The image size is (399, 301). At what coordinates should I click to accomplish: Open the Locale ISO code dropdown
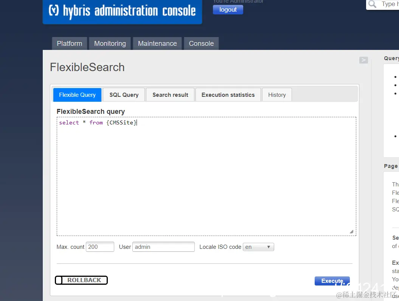coord(258,247)
